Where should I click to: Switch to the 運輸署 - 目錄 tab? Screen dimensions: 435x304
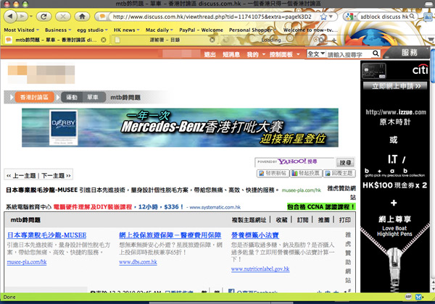[165, 40]
